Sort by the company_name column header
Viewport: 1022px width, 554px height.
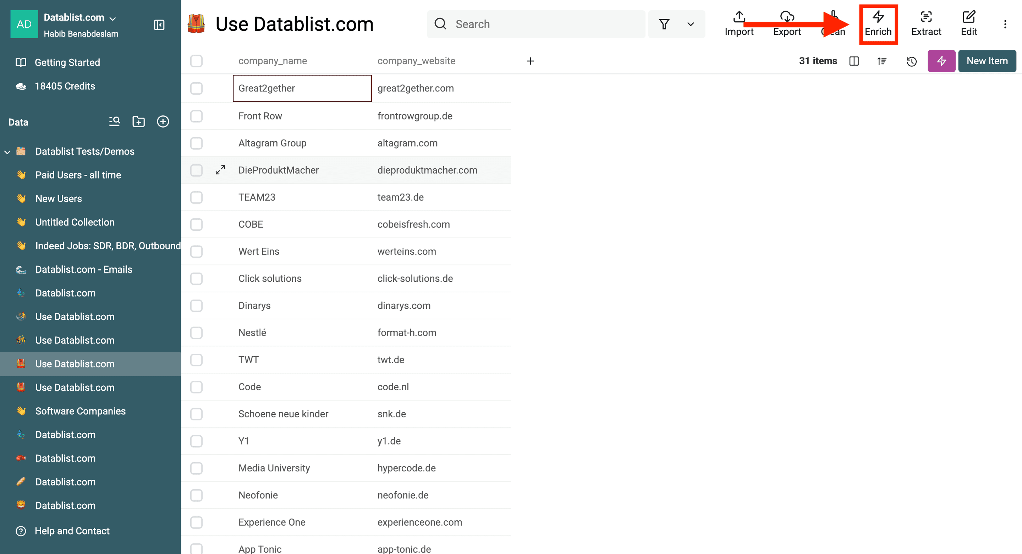click(x=273, y=61)
